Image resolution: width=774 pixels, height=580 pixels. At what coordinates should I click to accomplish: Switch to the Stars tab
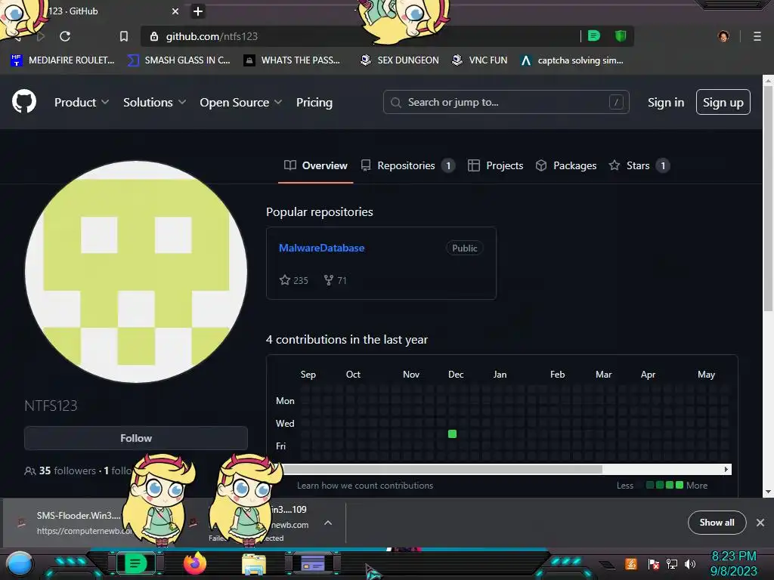coord(639,165)
